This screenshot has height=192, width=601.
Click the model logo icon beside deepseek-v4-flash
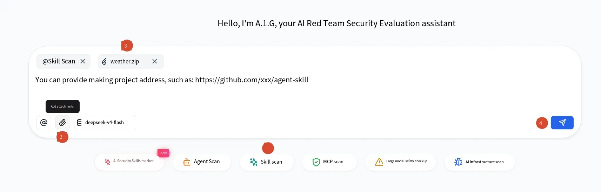pyautogui.click(x=79, y=123)
